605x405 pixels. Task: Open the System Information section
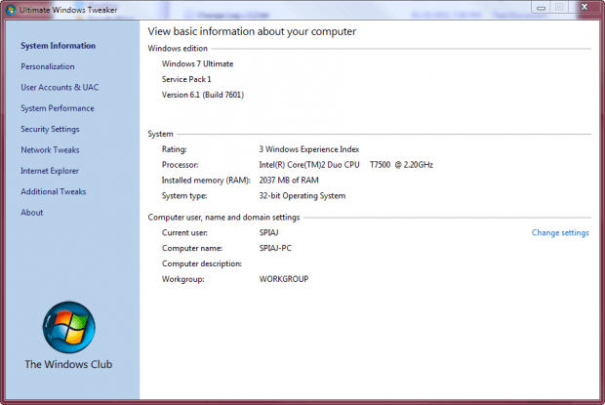pos(58,46)
